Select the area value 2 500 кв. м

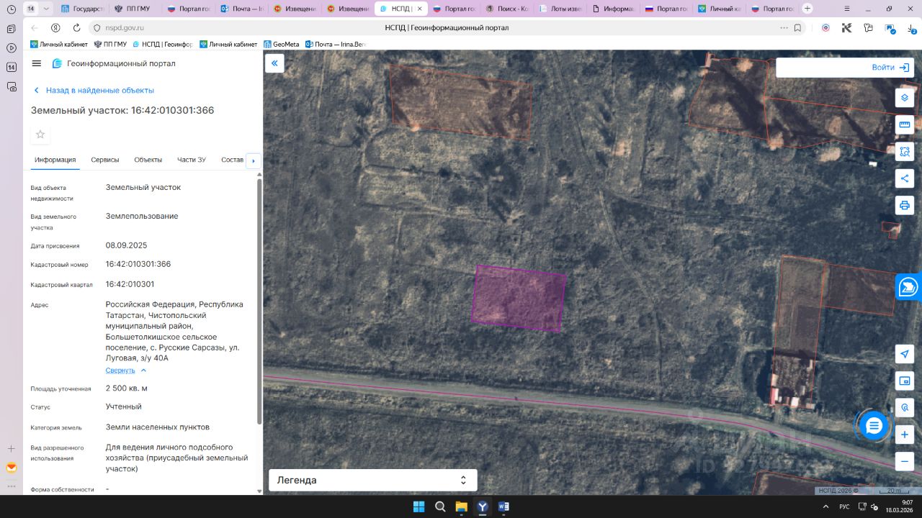pyautogui.click(x=127, y=388)
